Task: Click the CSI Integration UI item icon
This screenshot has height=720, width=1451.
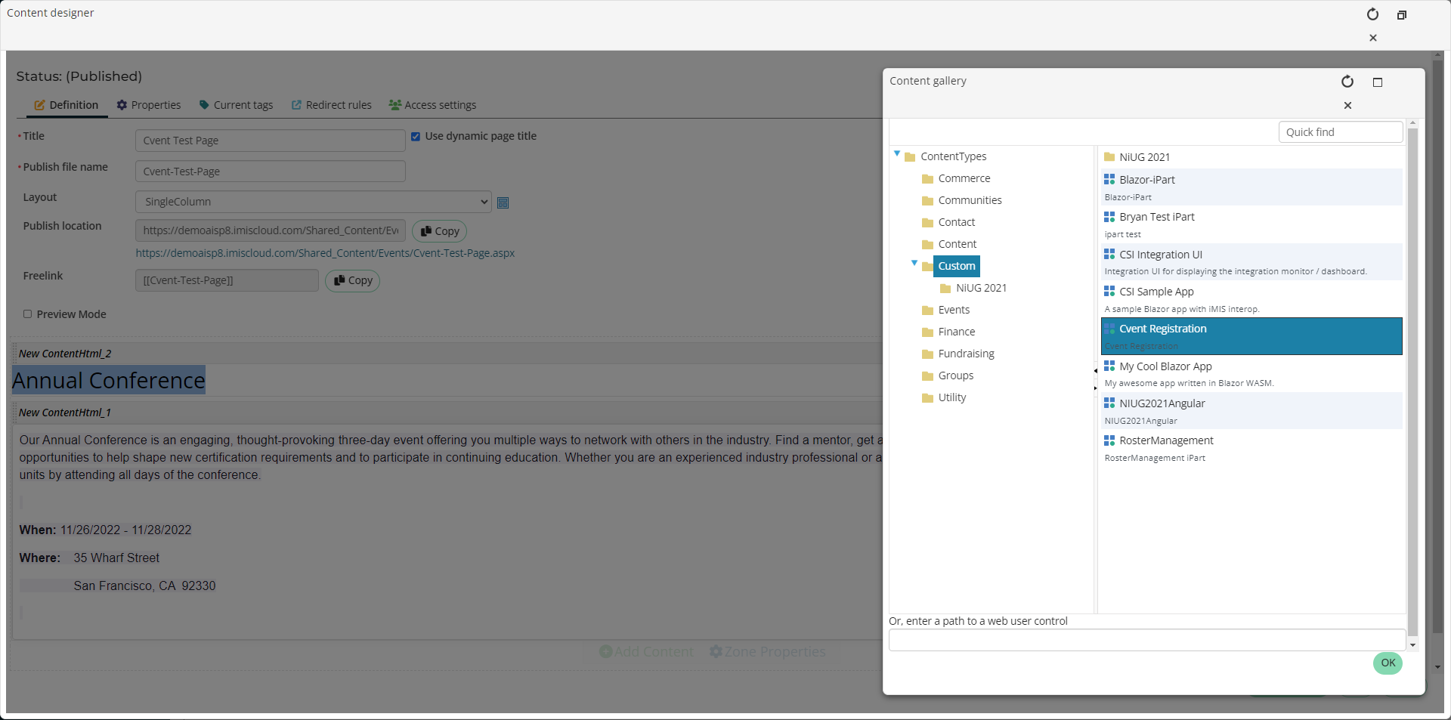Action: (1109, 255)
